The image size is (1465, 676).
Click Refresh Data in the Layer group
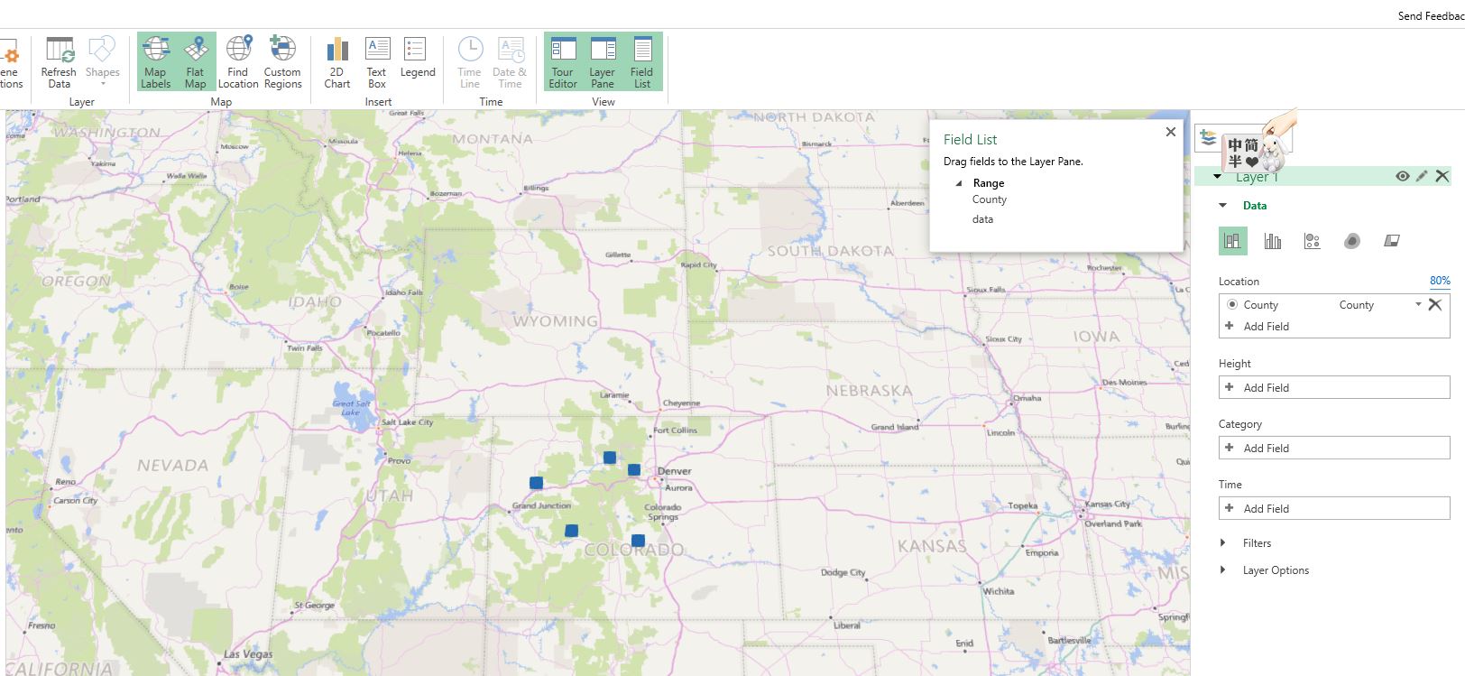59,62
